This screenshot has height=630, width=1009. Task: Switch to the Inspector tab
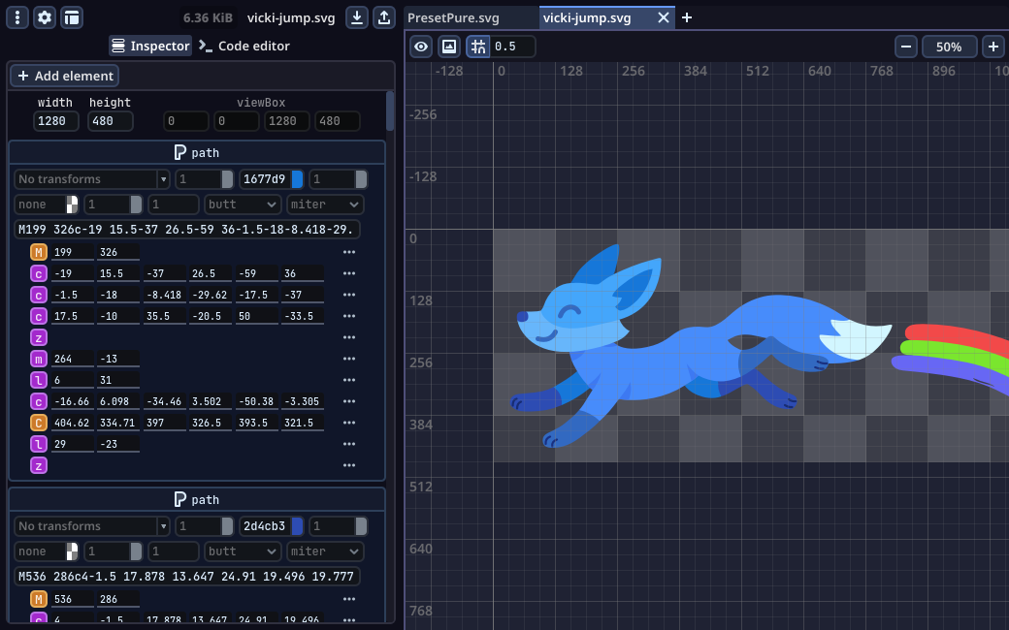150,46
